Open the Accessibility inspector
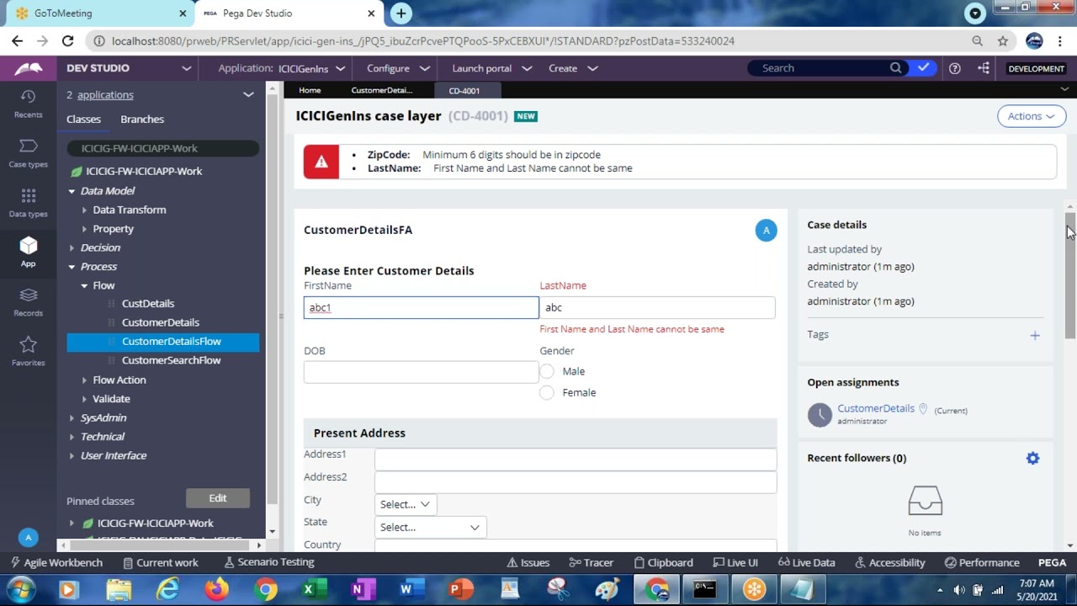The height and width of the screenshot is (606, 1077). (889, 562)
